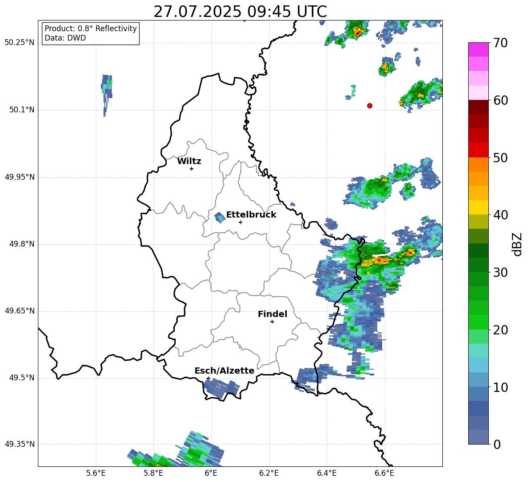The width and height of the screenshot is (528, 482).
Task: Click the Findel station label
Action: (272, 314)
